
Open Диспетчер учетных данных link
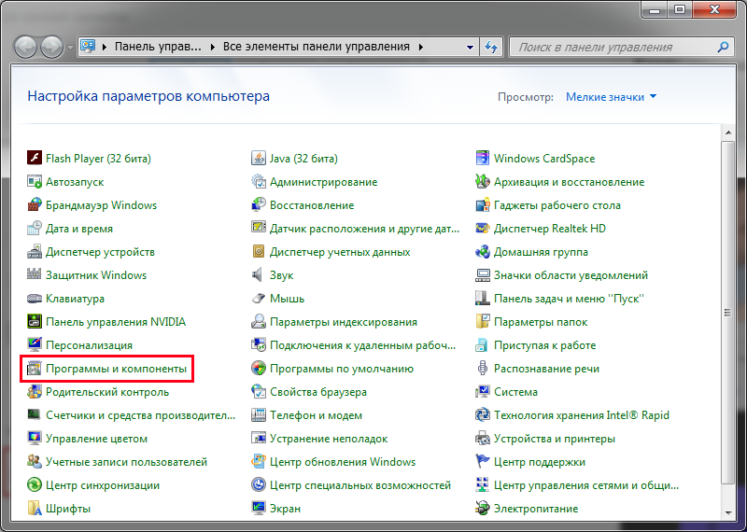[340, 252]
